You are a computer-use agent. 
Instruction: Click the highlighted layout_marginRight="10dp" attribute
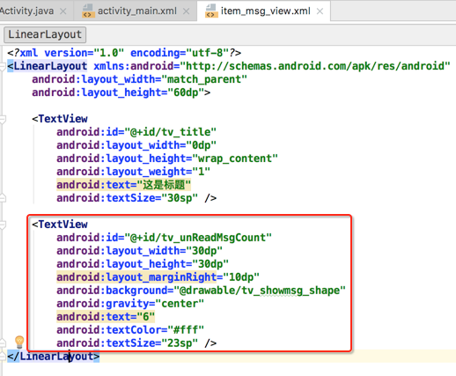(158, 277)
